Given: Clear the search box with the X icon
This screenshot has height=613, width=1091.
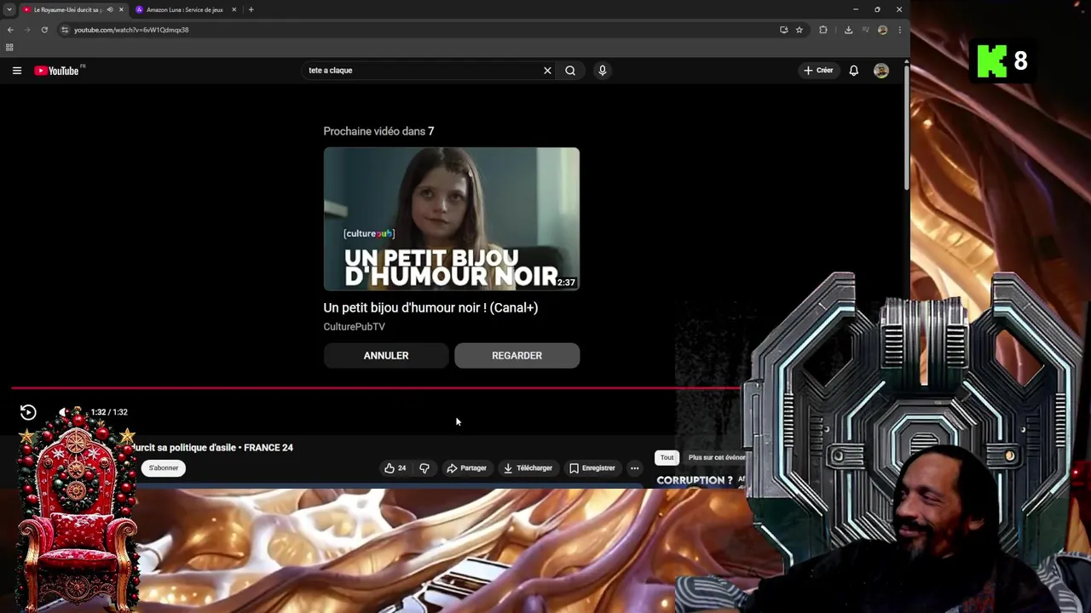Looking at the screenshot, I should pos(547,71).
